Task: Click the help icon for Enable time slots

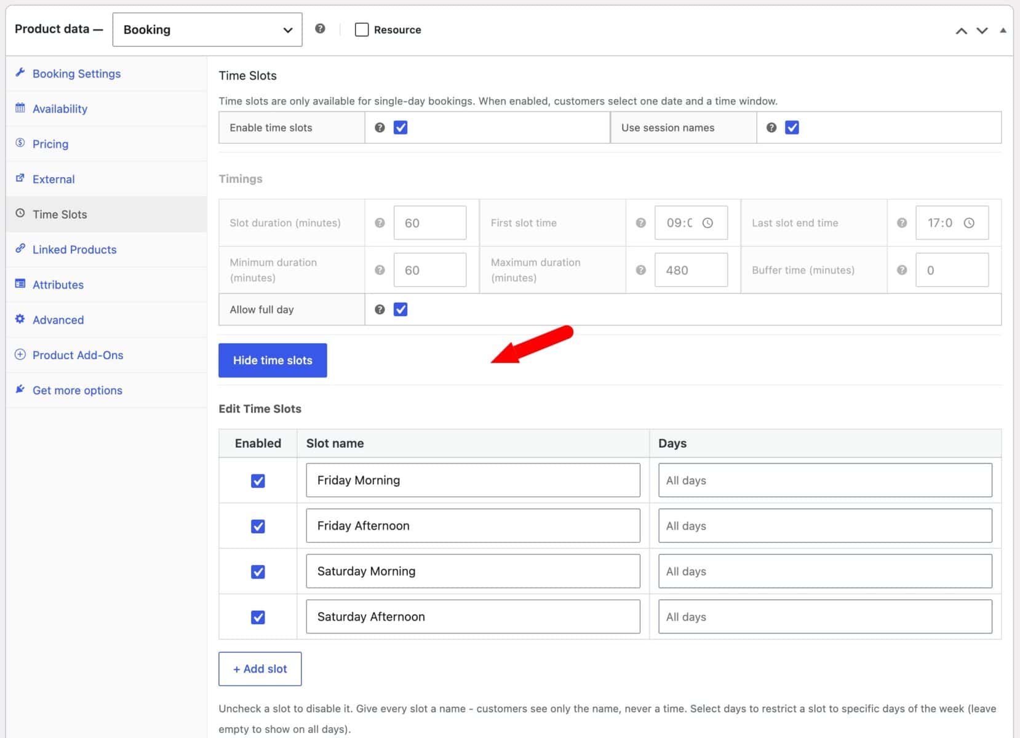Action: click(x=380, y=127)
